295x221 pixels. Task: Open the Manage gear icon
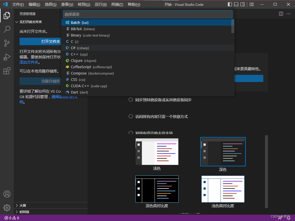click(x=7, y=208)
